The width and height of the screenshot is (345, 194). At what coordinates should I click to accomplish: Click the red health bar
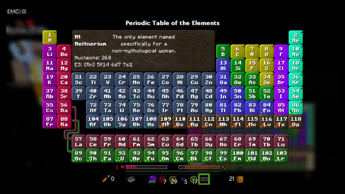(146, 167)
